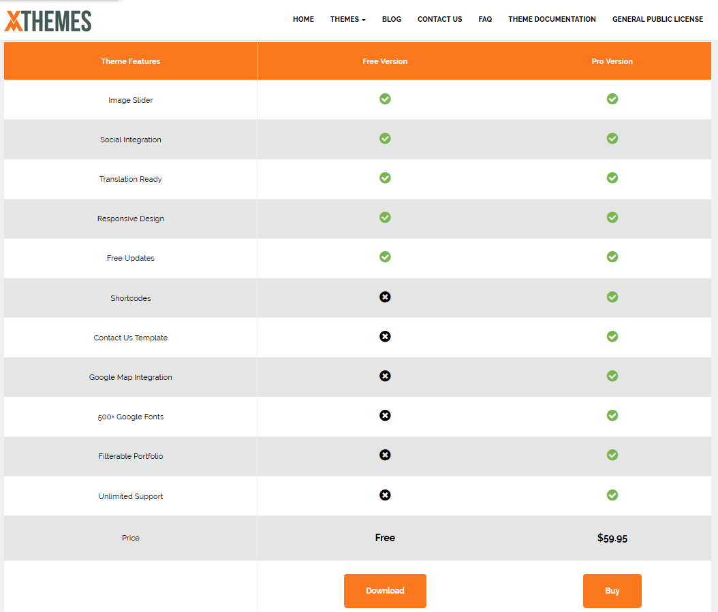
Task: Expand the Themes dropdown menu
Action: point(347,19)
